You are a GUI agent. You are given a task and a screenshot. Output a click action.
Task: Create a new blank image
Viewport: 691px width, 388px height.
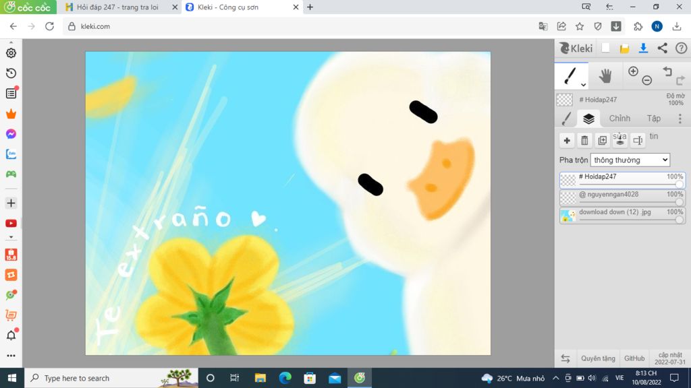click(x=605, y=48)
